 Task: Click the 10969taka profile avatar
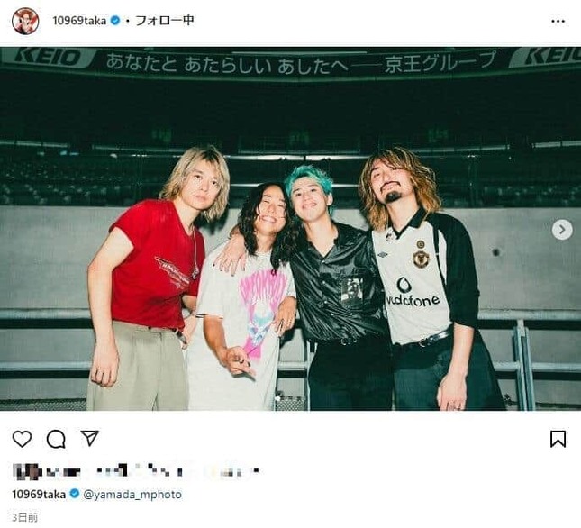click(24, 21)
